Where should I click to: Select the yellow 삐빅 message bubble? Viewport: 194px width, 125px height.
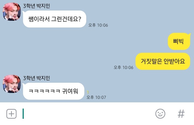tap(179, 41)
